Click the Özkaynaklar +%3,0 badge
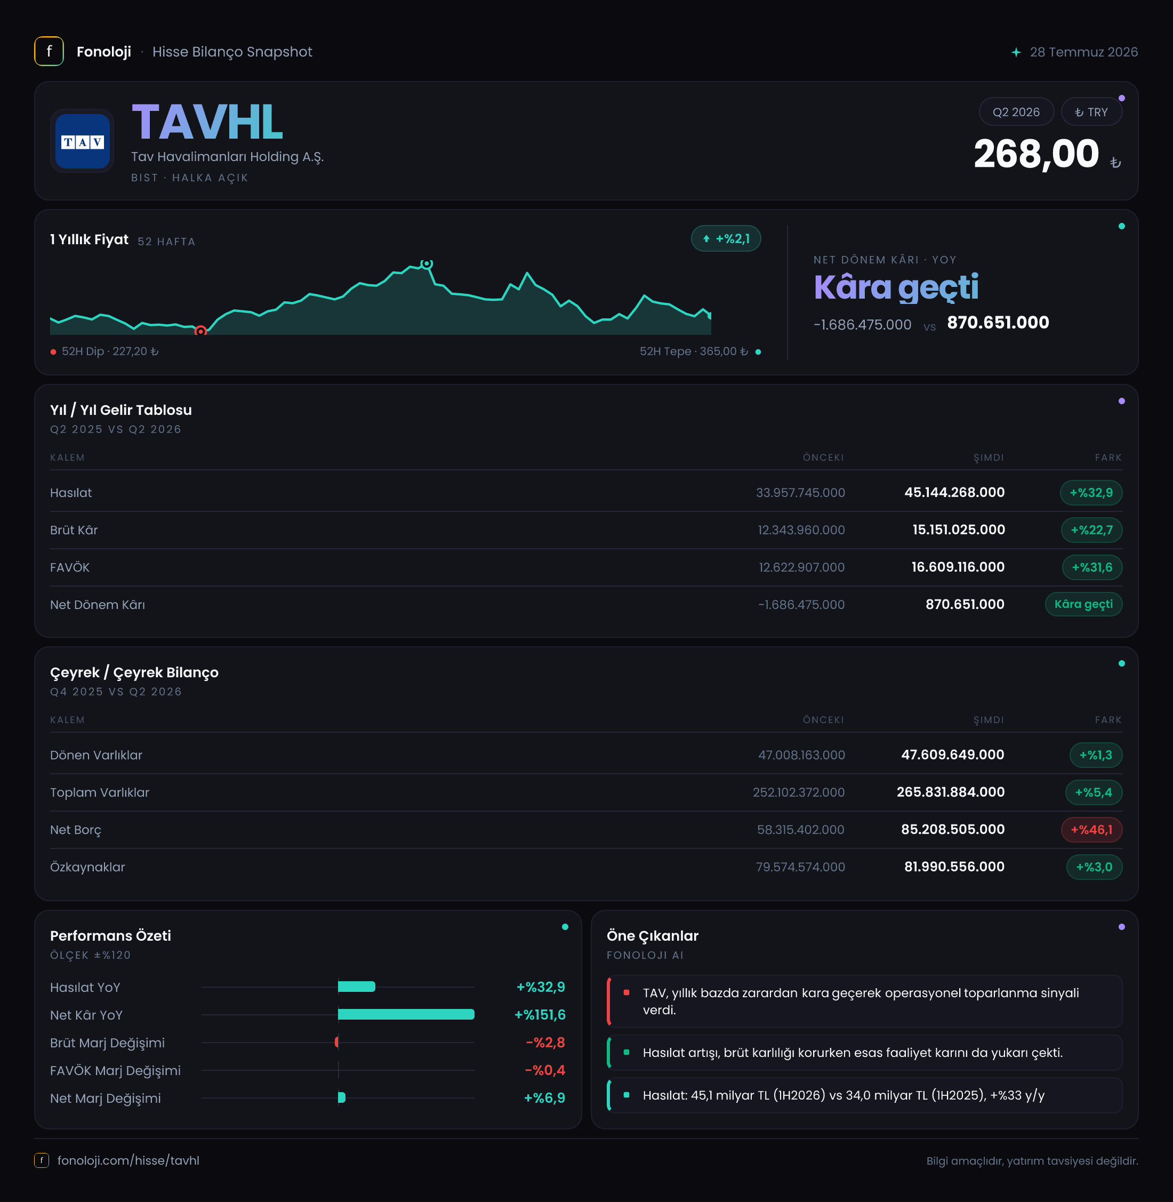 pos(1094,867)
